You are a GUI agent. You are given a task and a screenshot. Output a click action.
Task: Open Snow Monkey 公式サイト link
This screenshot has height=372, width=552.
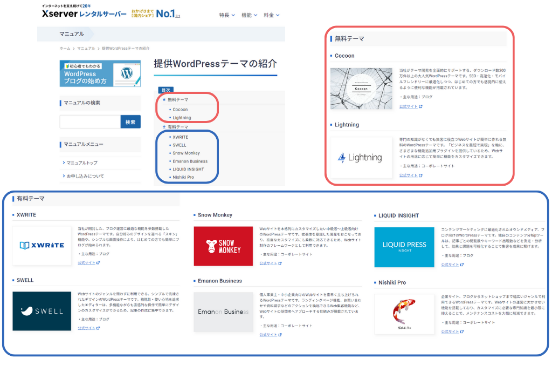click(x=271, y=263)
